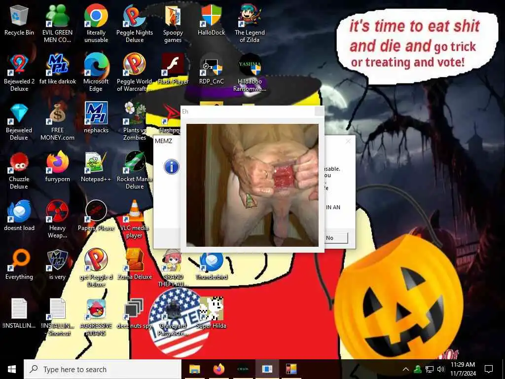Launch the Super Hilda shortcut
505x379 pixels.
(x=211, y=313)
